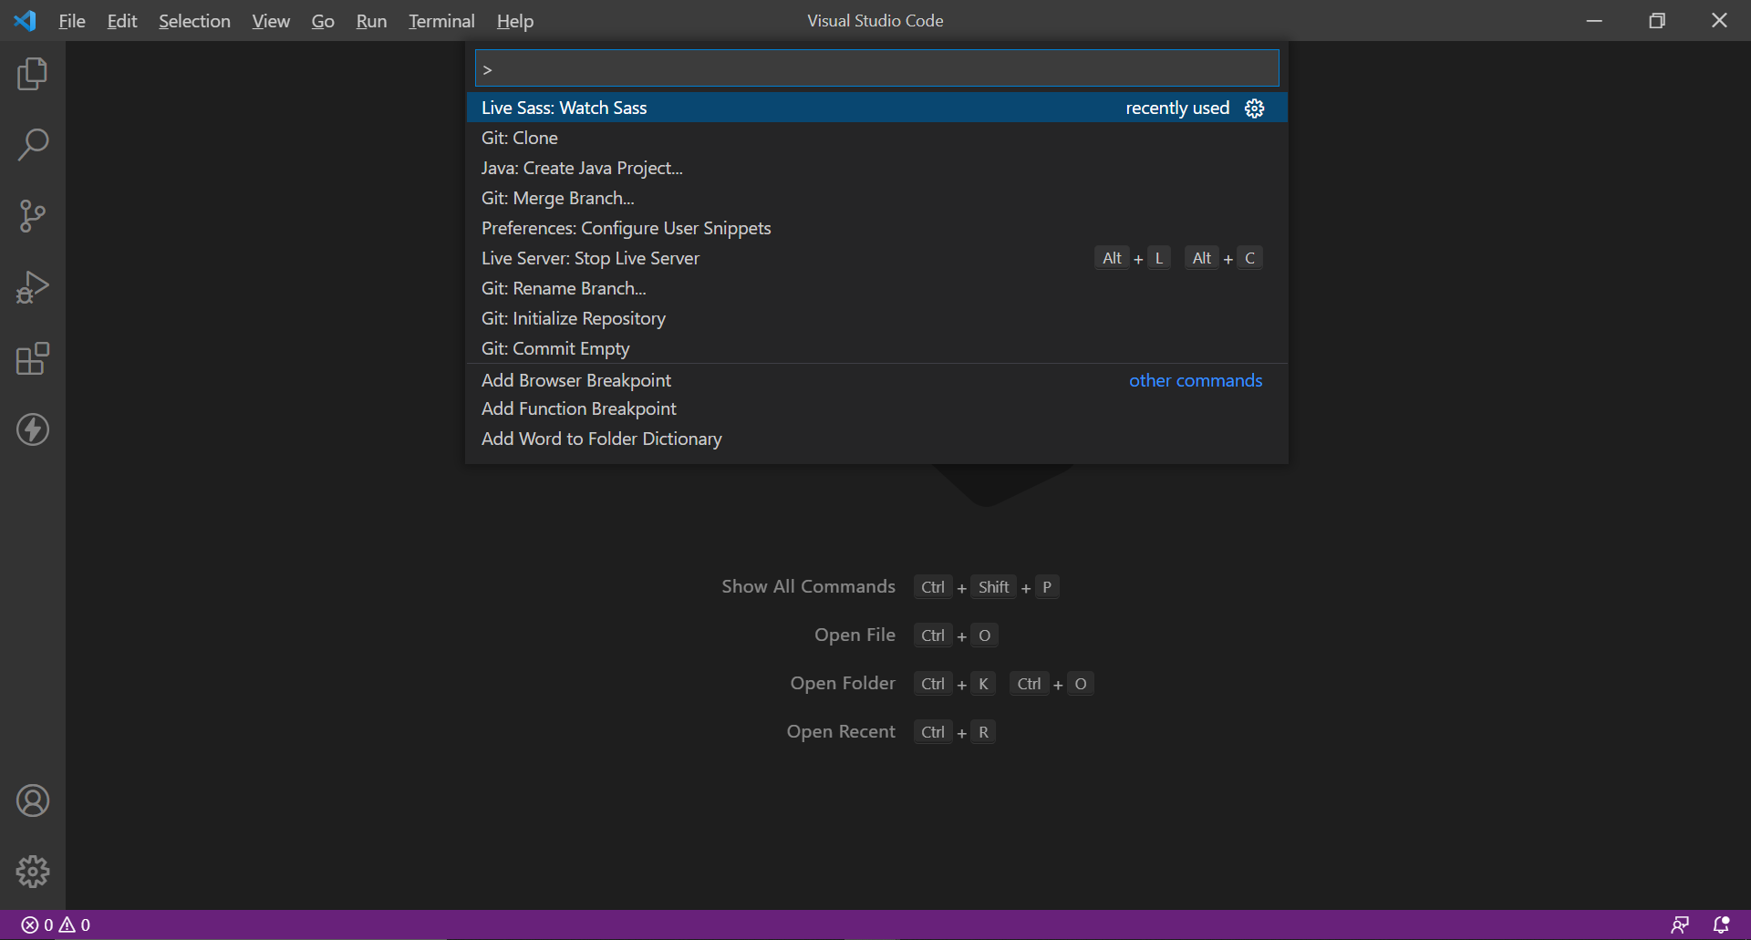1751x940 pixels.
Task: Open the Search view in the activity bar
Action: [x=33, y=145]
